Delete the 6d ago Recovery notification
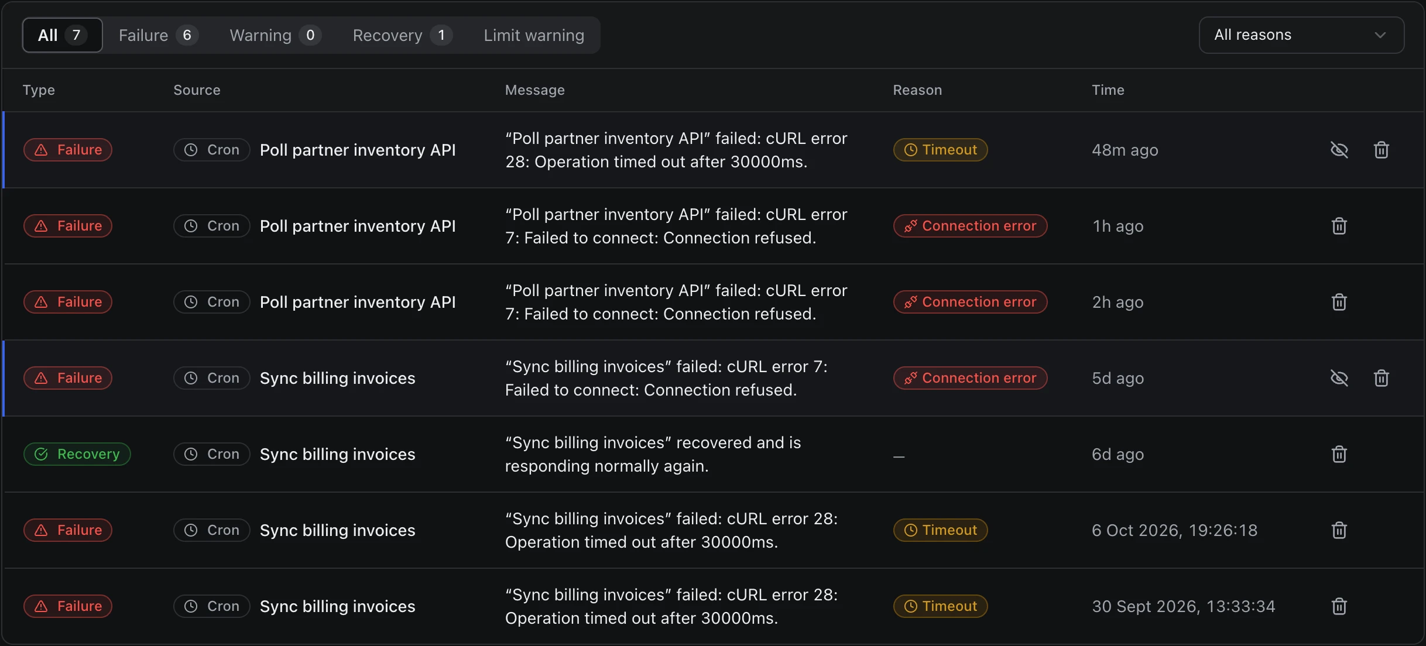This screenshot has height=646, width=1426. click(1339, 454)
